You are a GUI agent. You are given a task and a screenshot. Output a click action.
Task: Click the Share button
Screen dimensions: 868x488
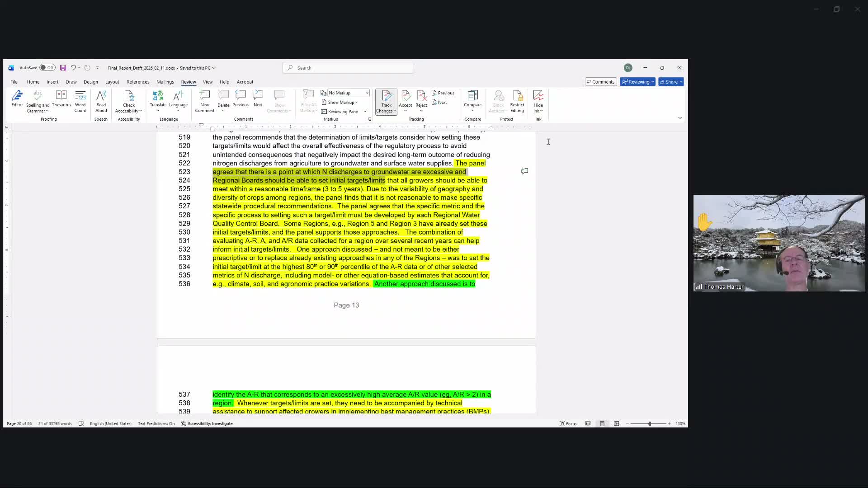670,82
